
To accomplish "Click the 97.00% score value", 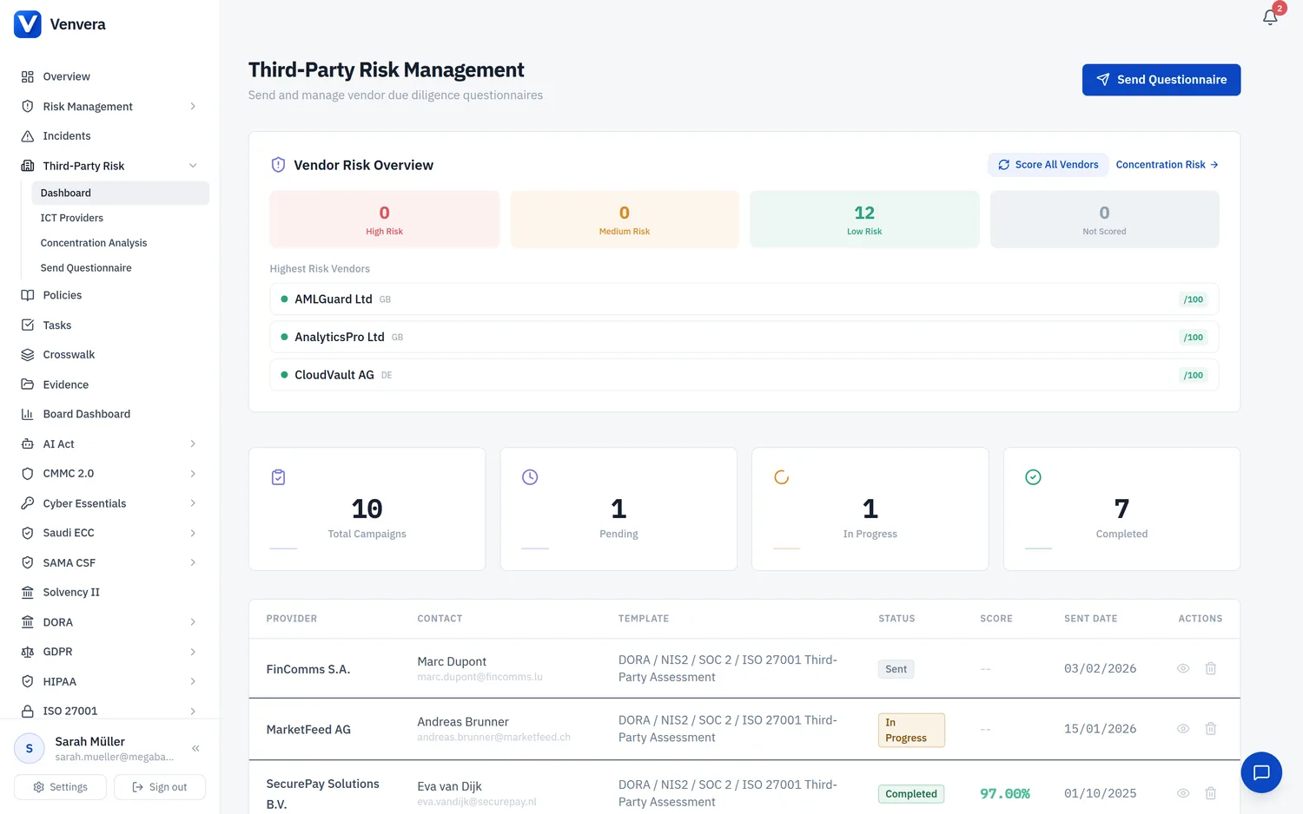I will point(1005,793).
